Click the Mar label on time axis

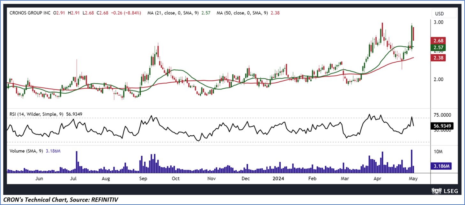pos(345,179)
